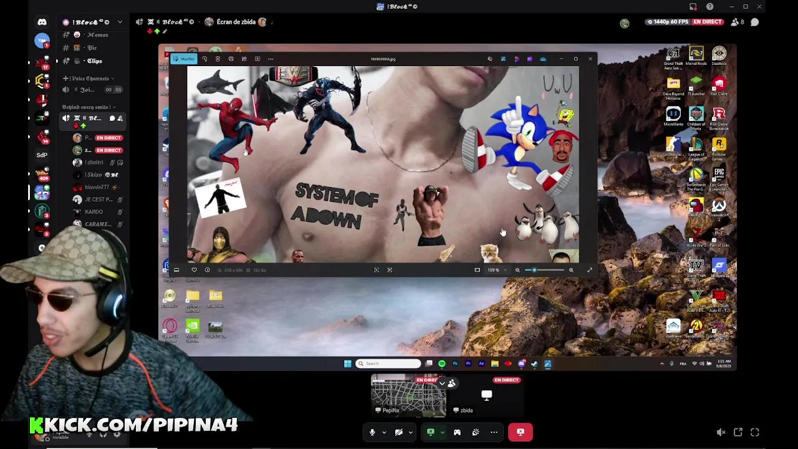Click Search box in streamed taskbar
Viewport: 798px width, 449px height.
pos(389,364)
